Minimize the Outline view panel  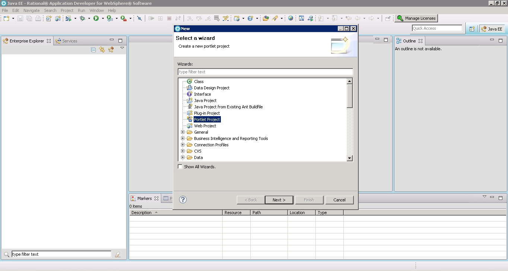tap(492, 40)
